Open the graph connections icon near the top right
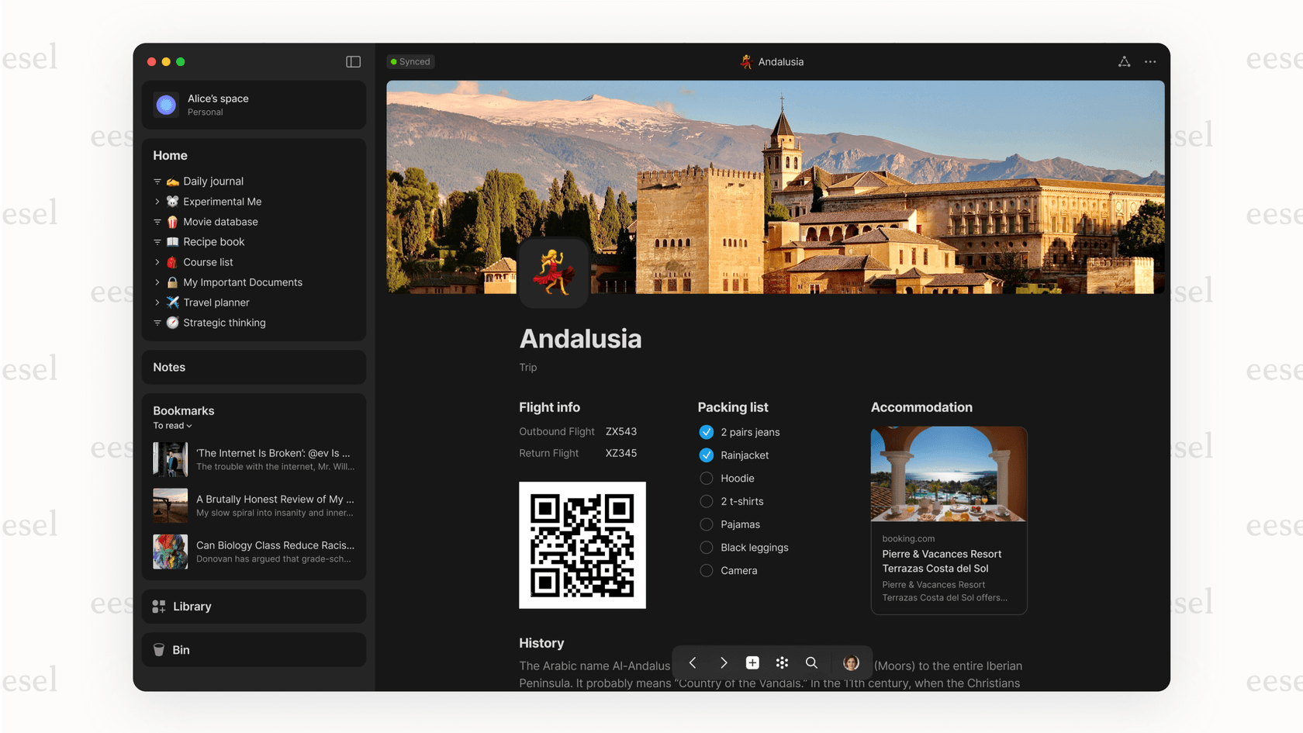 [x=1124, y=61]
